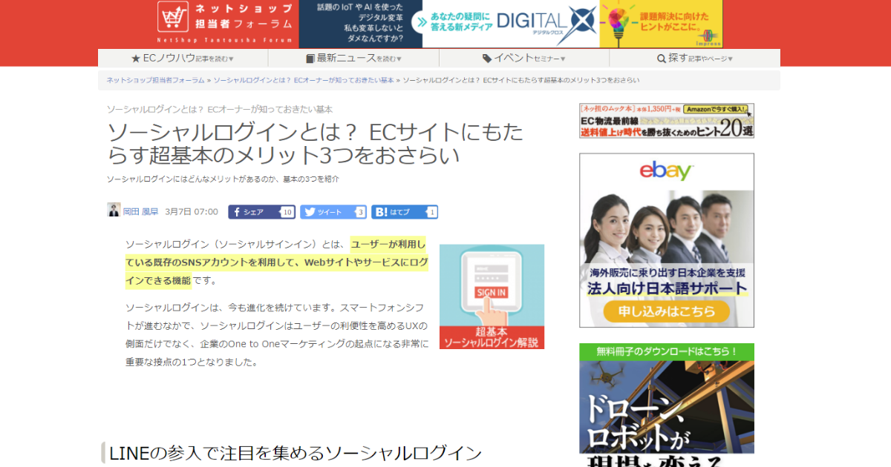Viewport: 891px width, 467px height.
Task: Click the 申し込みはこちら button in ebay ad
Action: (666, 311)
